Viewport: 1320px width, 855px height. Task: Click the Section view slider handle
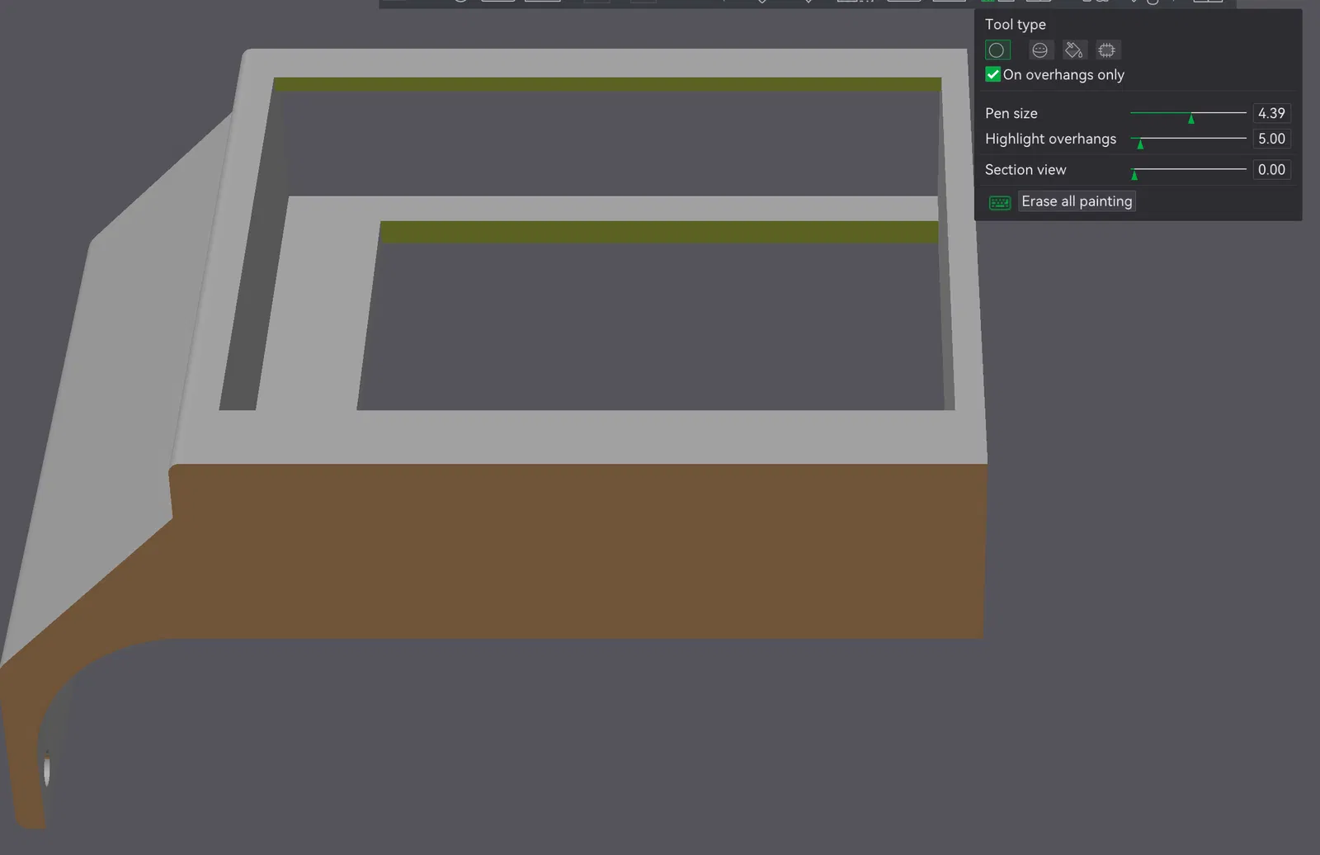coord(1134,174)
